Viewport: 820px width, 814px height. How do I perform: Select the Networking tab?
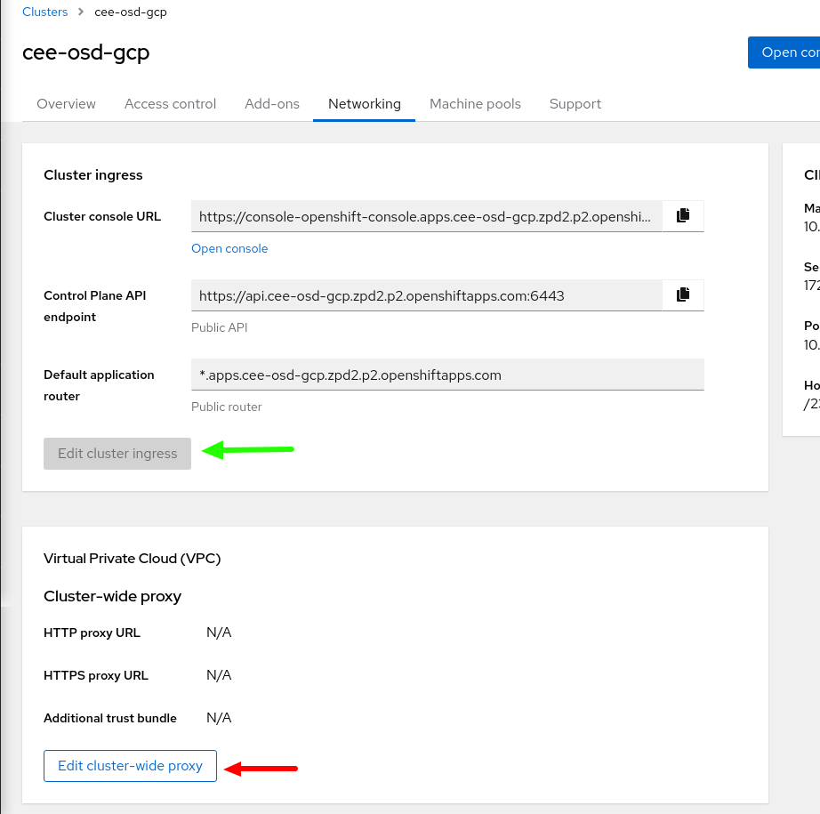365,103
